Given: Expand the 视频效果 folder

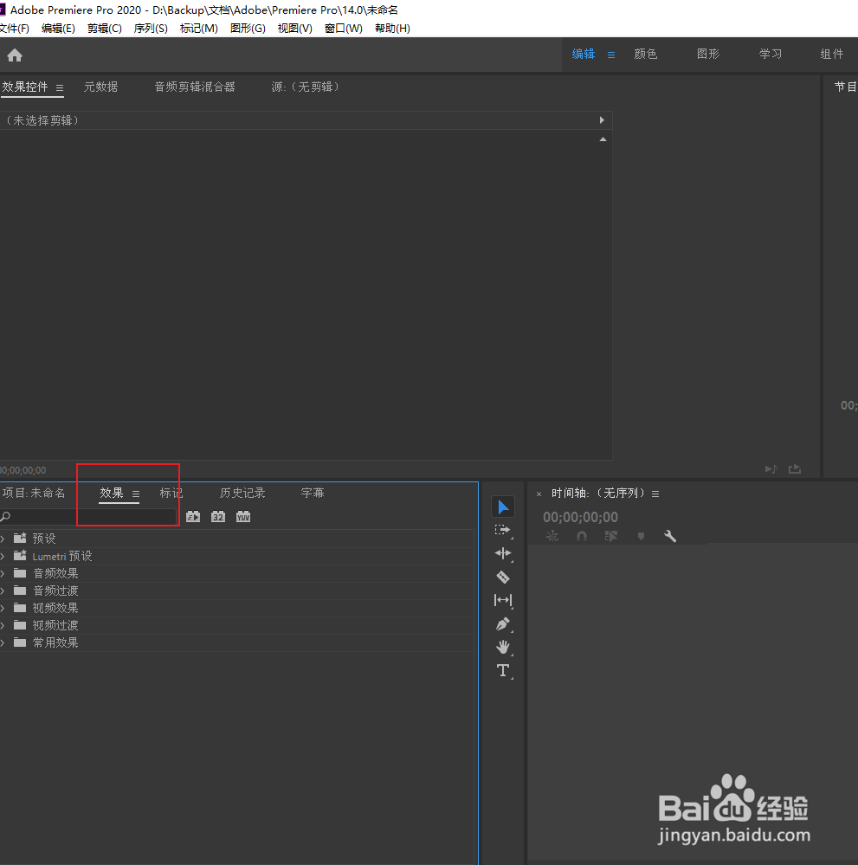Looking at the screenshot, I should tap(3, 608).
